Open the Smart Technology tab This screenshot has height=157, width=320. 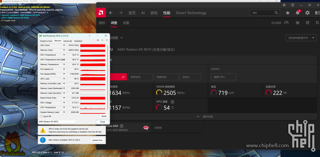click(x=191, y=13)
